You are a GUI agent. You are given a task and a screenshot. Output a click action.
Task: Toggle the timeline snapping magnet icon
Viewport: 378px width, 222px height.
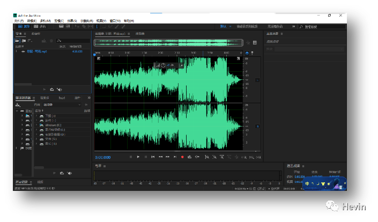[247, 53]
